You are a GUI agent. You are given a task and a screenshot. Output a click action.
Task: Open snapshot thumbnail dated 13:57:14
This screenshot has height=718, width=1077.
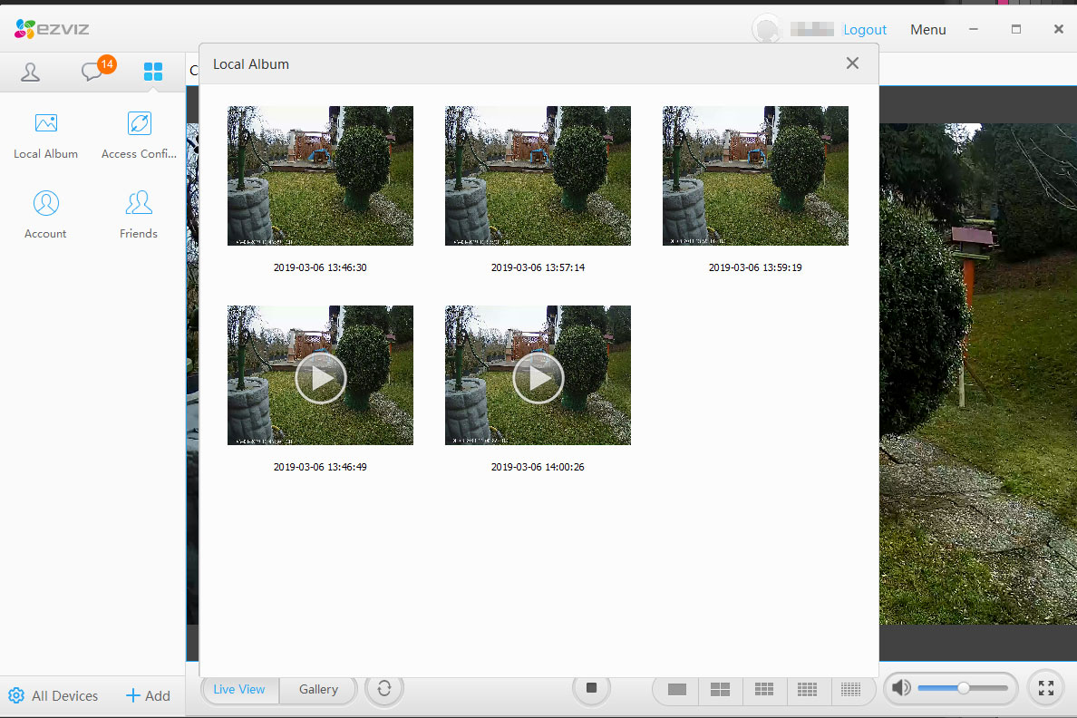[538, 176]
